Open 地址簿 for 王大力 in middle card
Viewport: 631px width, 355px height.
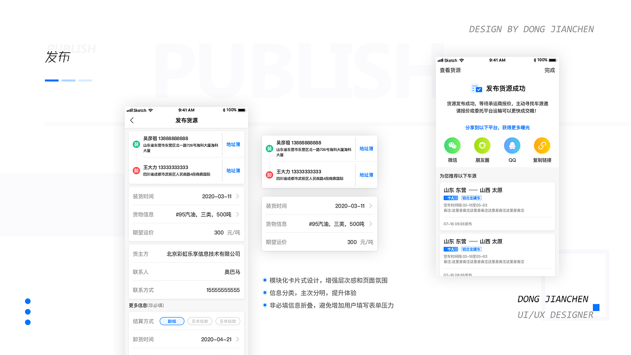[366, 175]
